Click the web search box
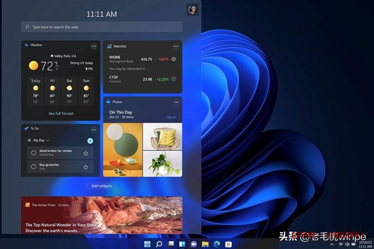This screenshot has width=374, height=249. coord(102,27)
